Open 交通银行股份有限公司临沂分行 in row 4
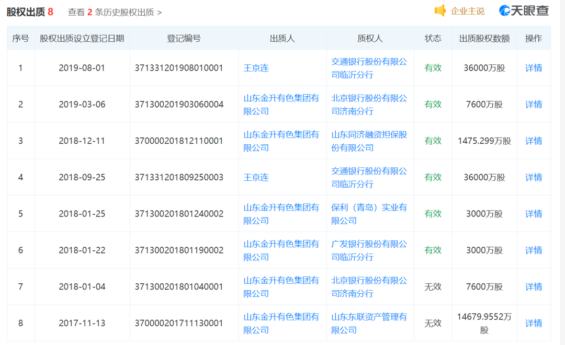565x345 pixels. 369,177
